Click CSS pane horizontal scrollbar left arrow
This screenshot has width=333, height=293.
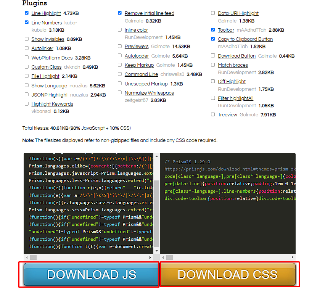pyautogui.click(x=163, y=257)
